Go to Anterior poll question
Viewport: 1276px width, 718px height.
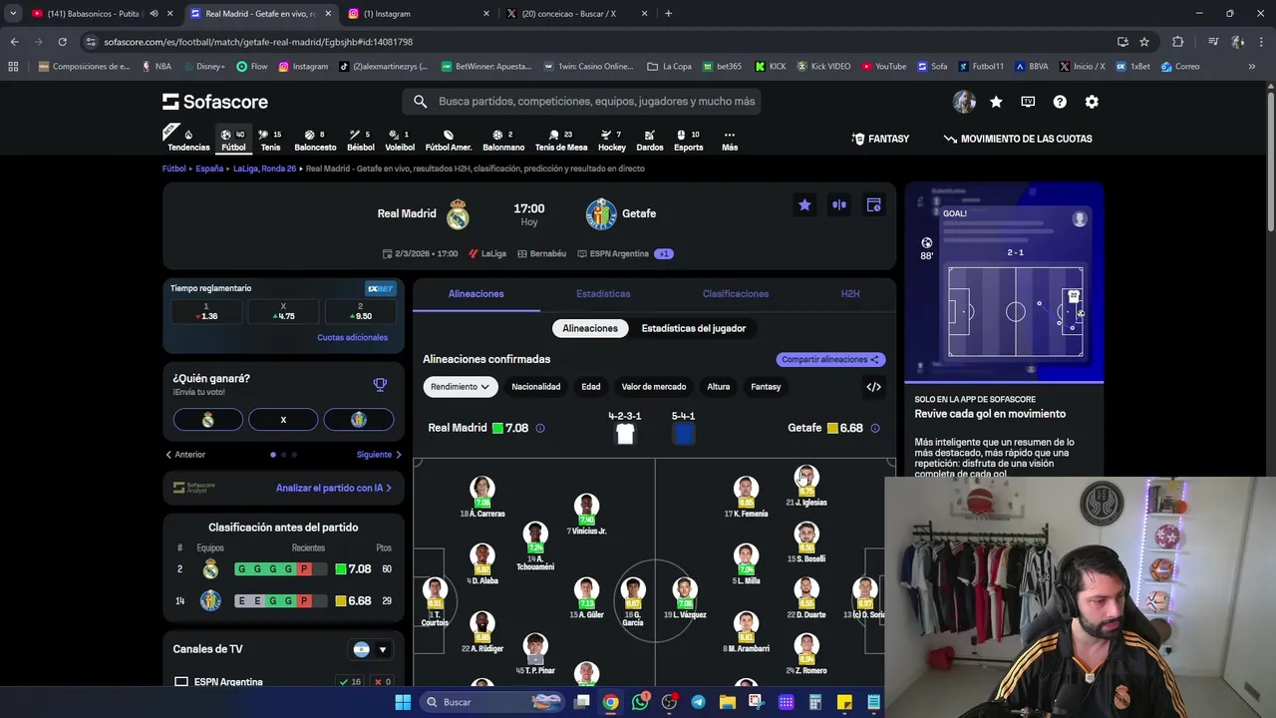(185, 455)
